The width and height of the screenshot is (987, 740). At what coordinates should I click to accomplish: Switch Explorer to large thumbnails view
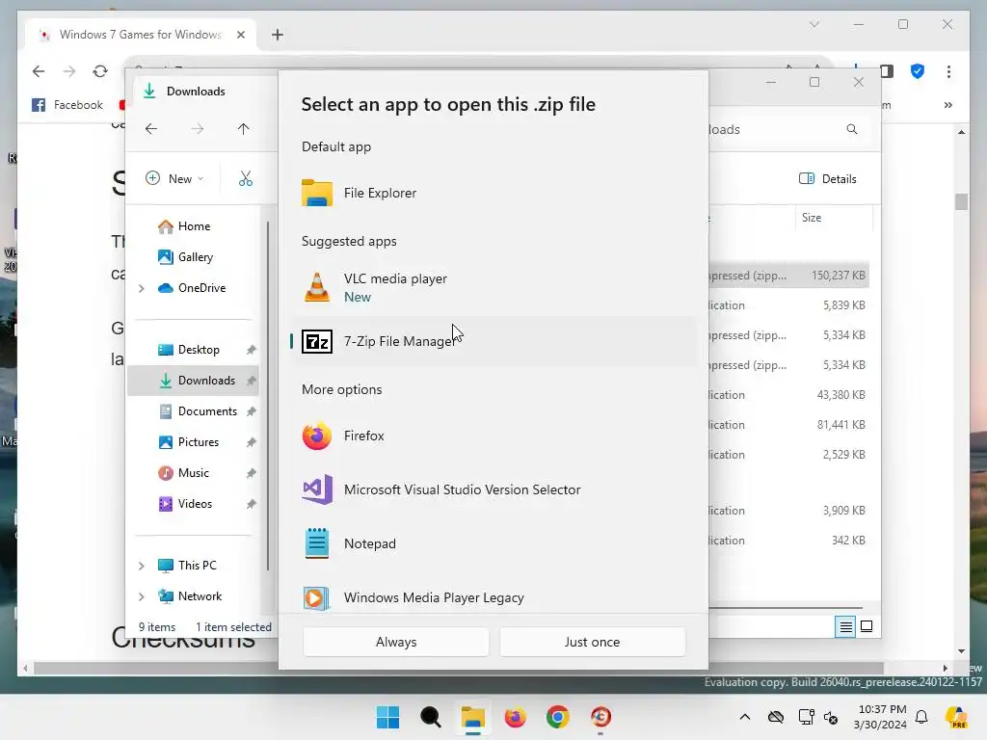867,626
